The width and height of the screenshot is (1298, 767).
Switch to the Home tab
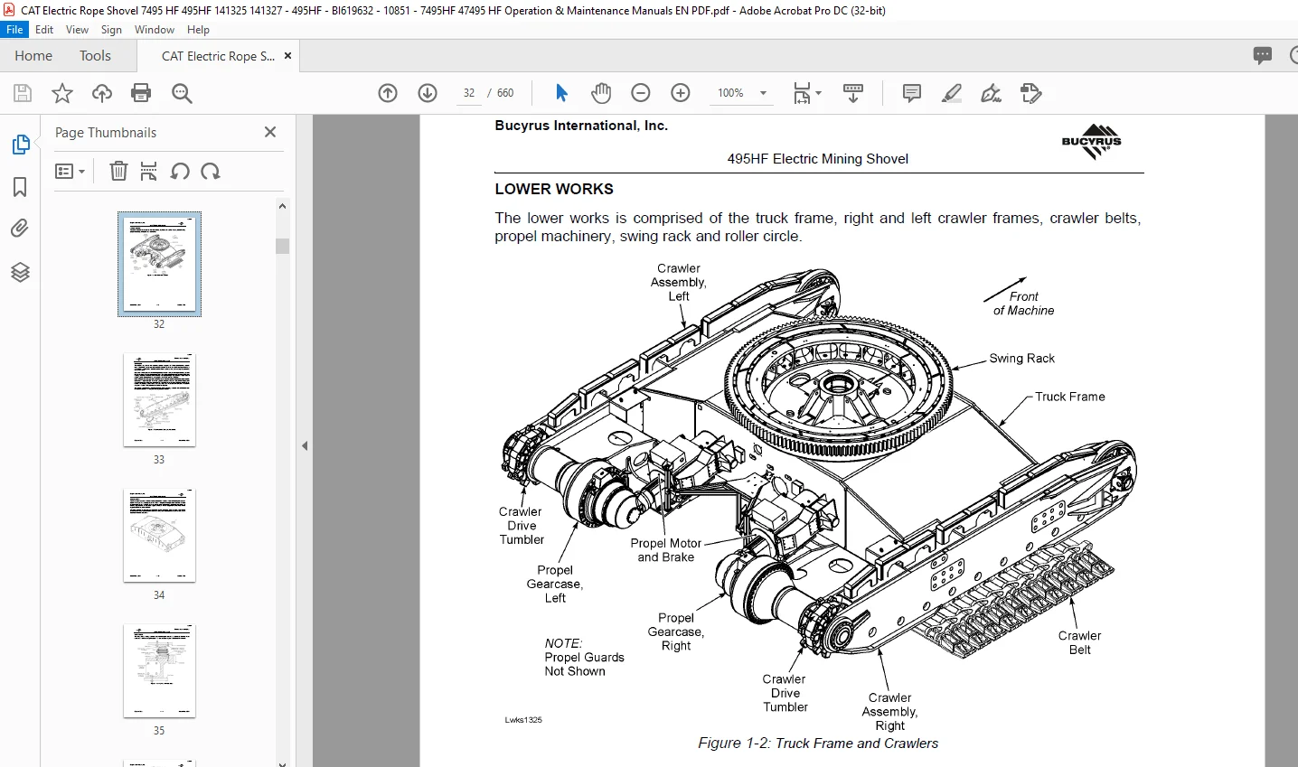[x=33, y=56]
